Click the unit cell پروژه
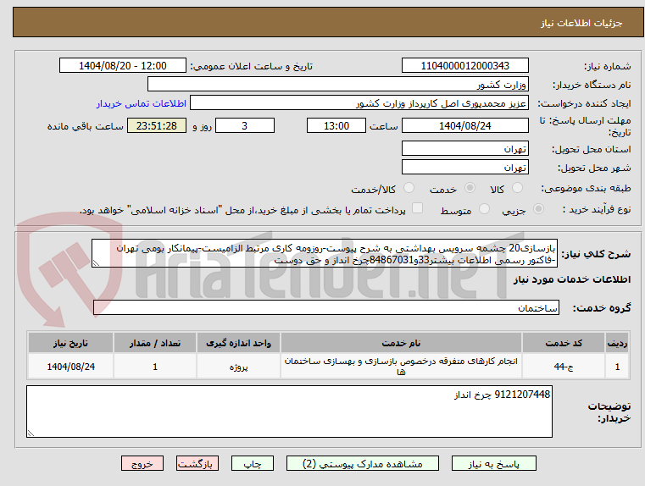Screen dimensions: 645x486 238,367
